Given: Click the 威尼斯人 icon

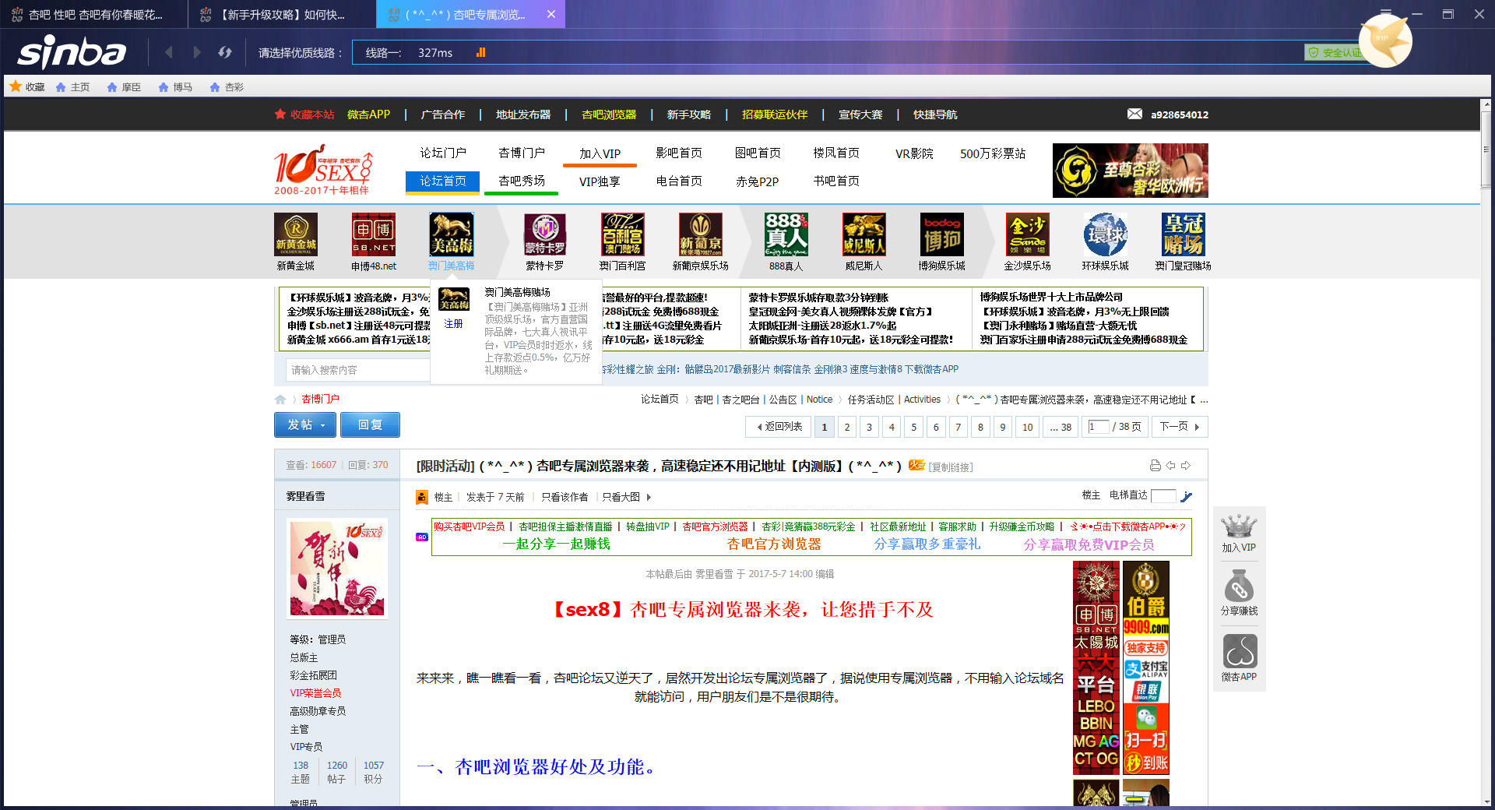Looking at the screenshot, I should 864,234.
